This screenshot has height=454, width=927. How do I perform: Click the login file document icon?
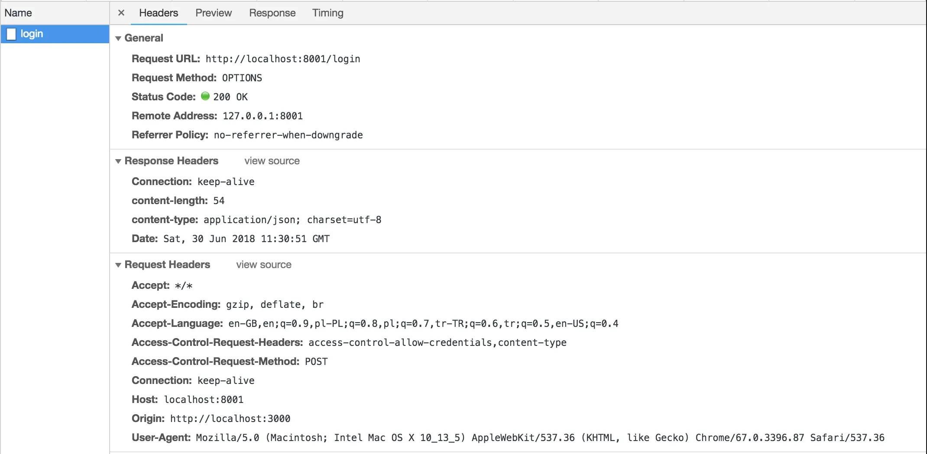pyautogui.click(x=12, y=34)
